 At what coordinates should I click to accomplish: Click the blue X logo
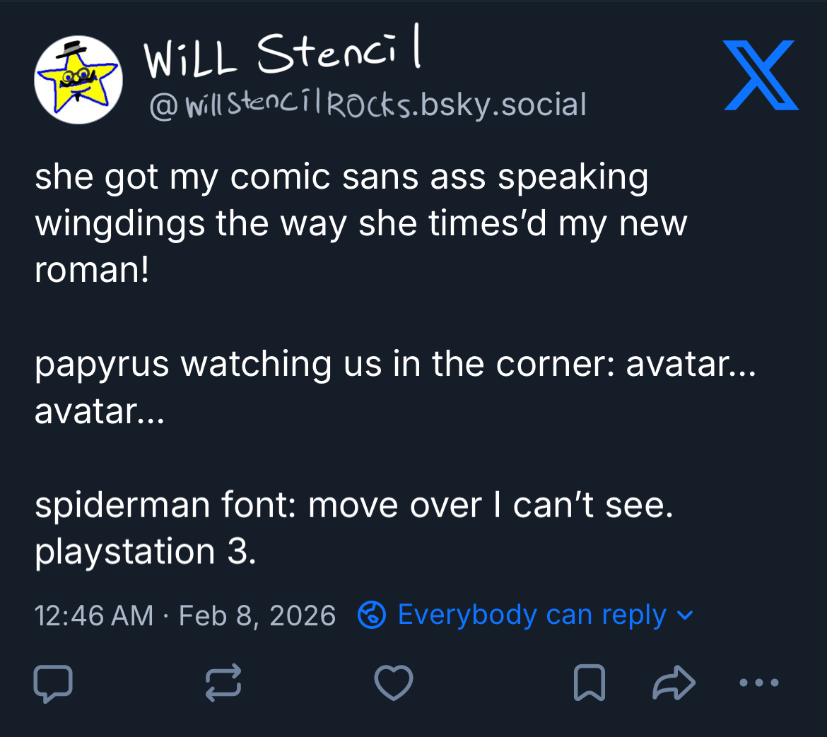(x=761, y=76)
